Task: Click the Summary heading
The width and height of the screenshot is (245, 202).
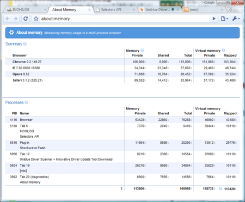Action: 14,44
